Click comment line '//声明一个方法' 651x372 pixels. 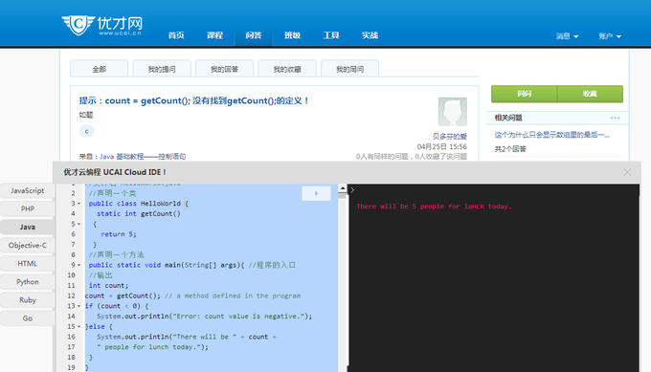tap(116, 254)
